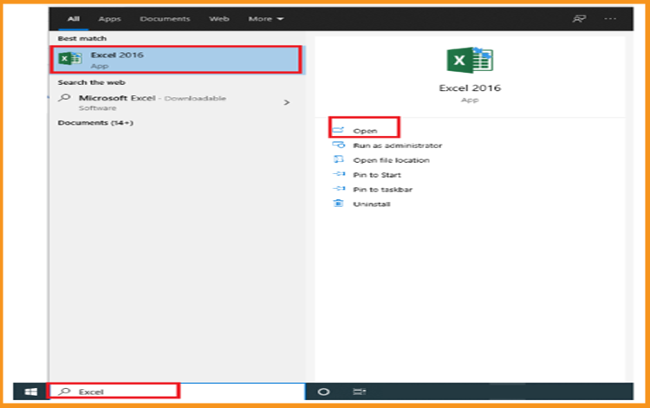Choose Open file location
This screenshot has height=408, width=650.
pos(391,160)
